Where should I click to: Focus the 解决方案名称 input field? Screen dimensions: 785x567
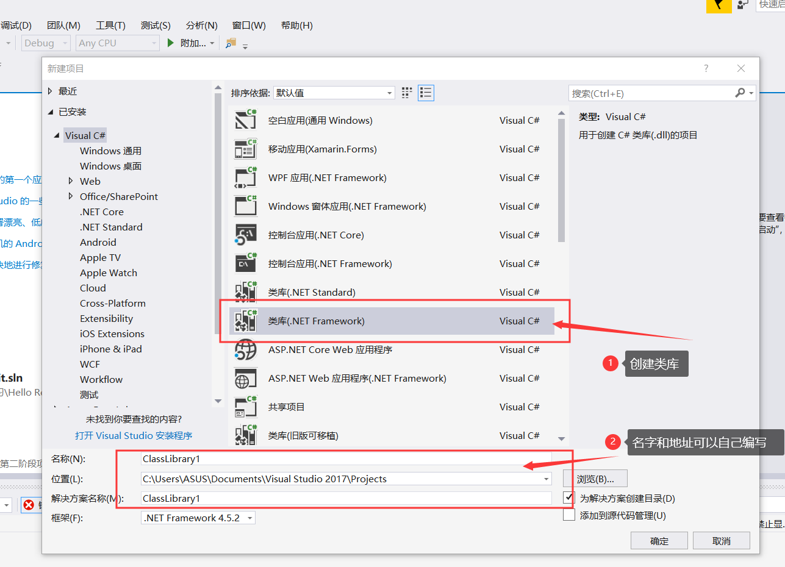[346, 498]
